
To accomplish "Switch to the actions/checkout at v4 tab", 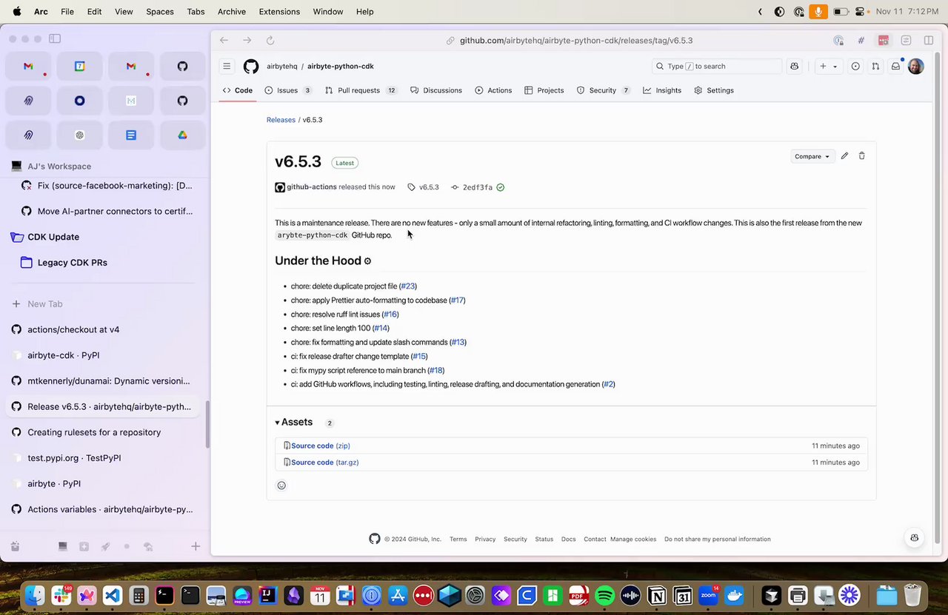I will point(104,330).
